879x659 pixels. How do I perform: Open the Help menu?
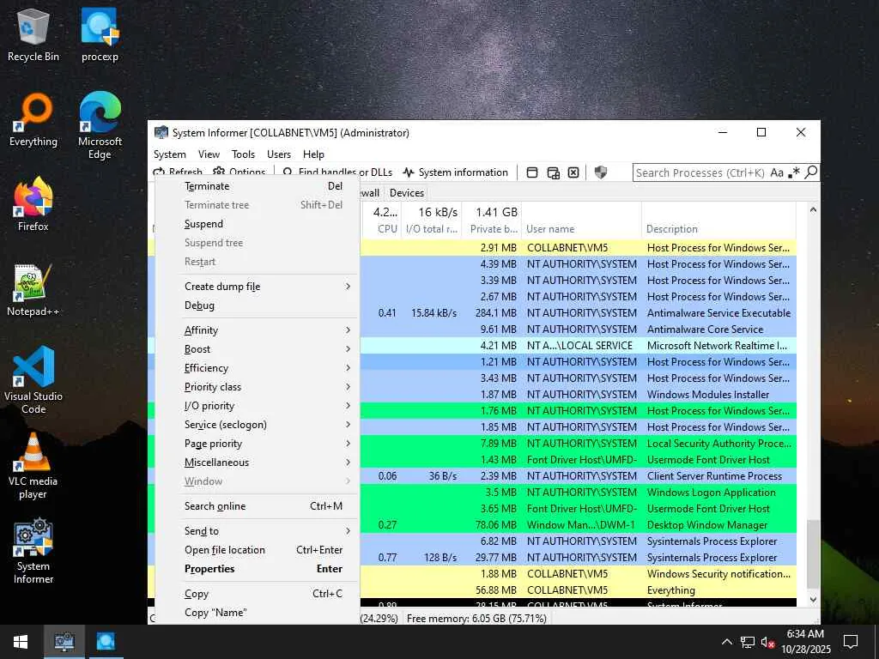tap(313, 154)
